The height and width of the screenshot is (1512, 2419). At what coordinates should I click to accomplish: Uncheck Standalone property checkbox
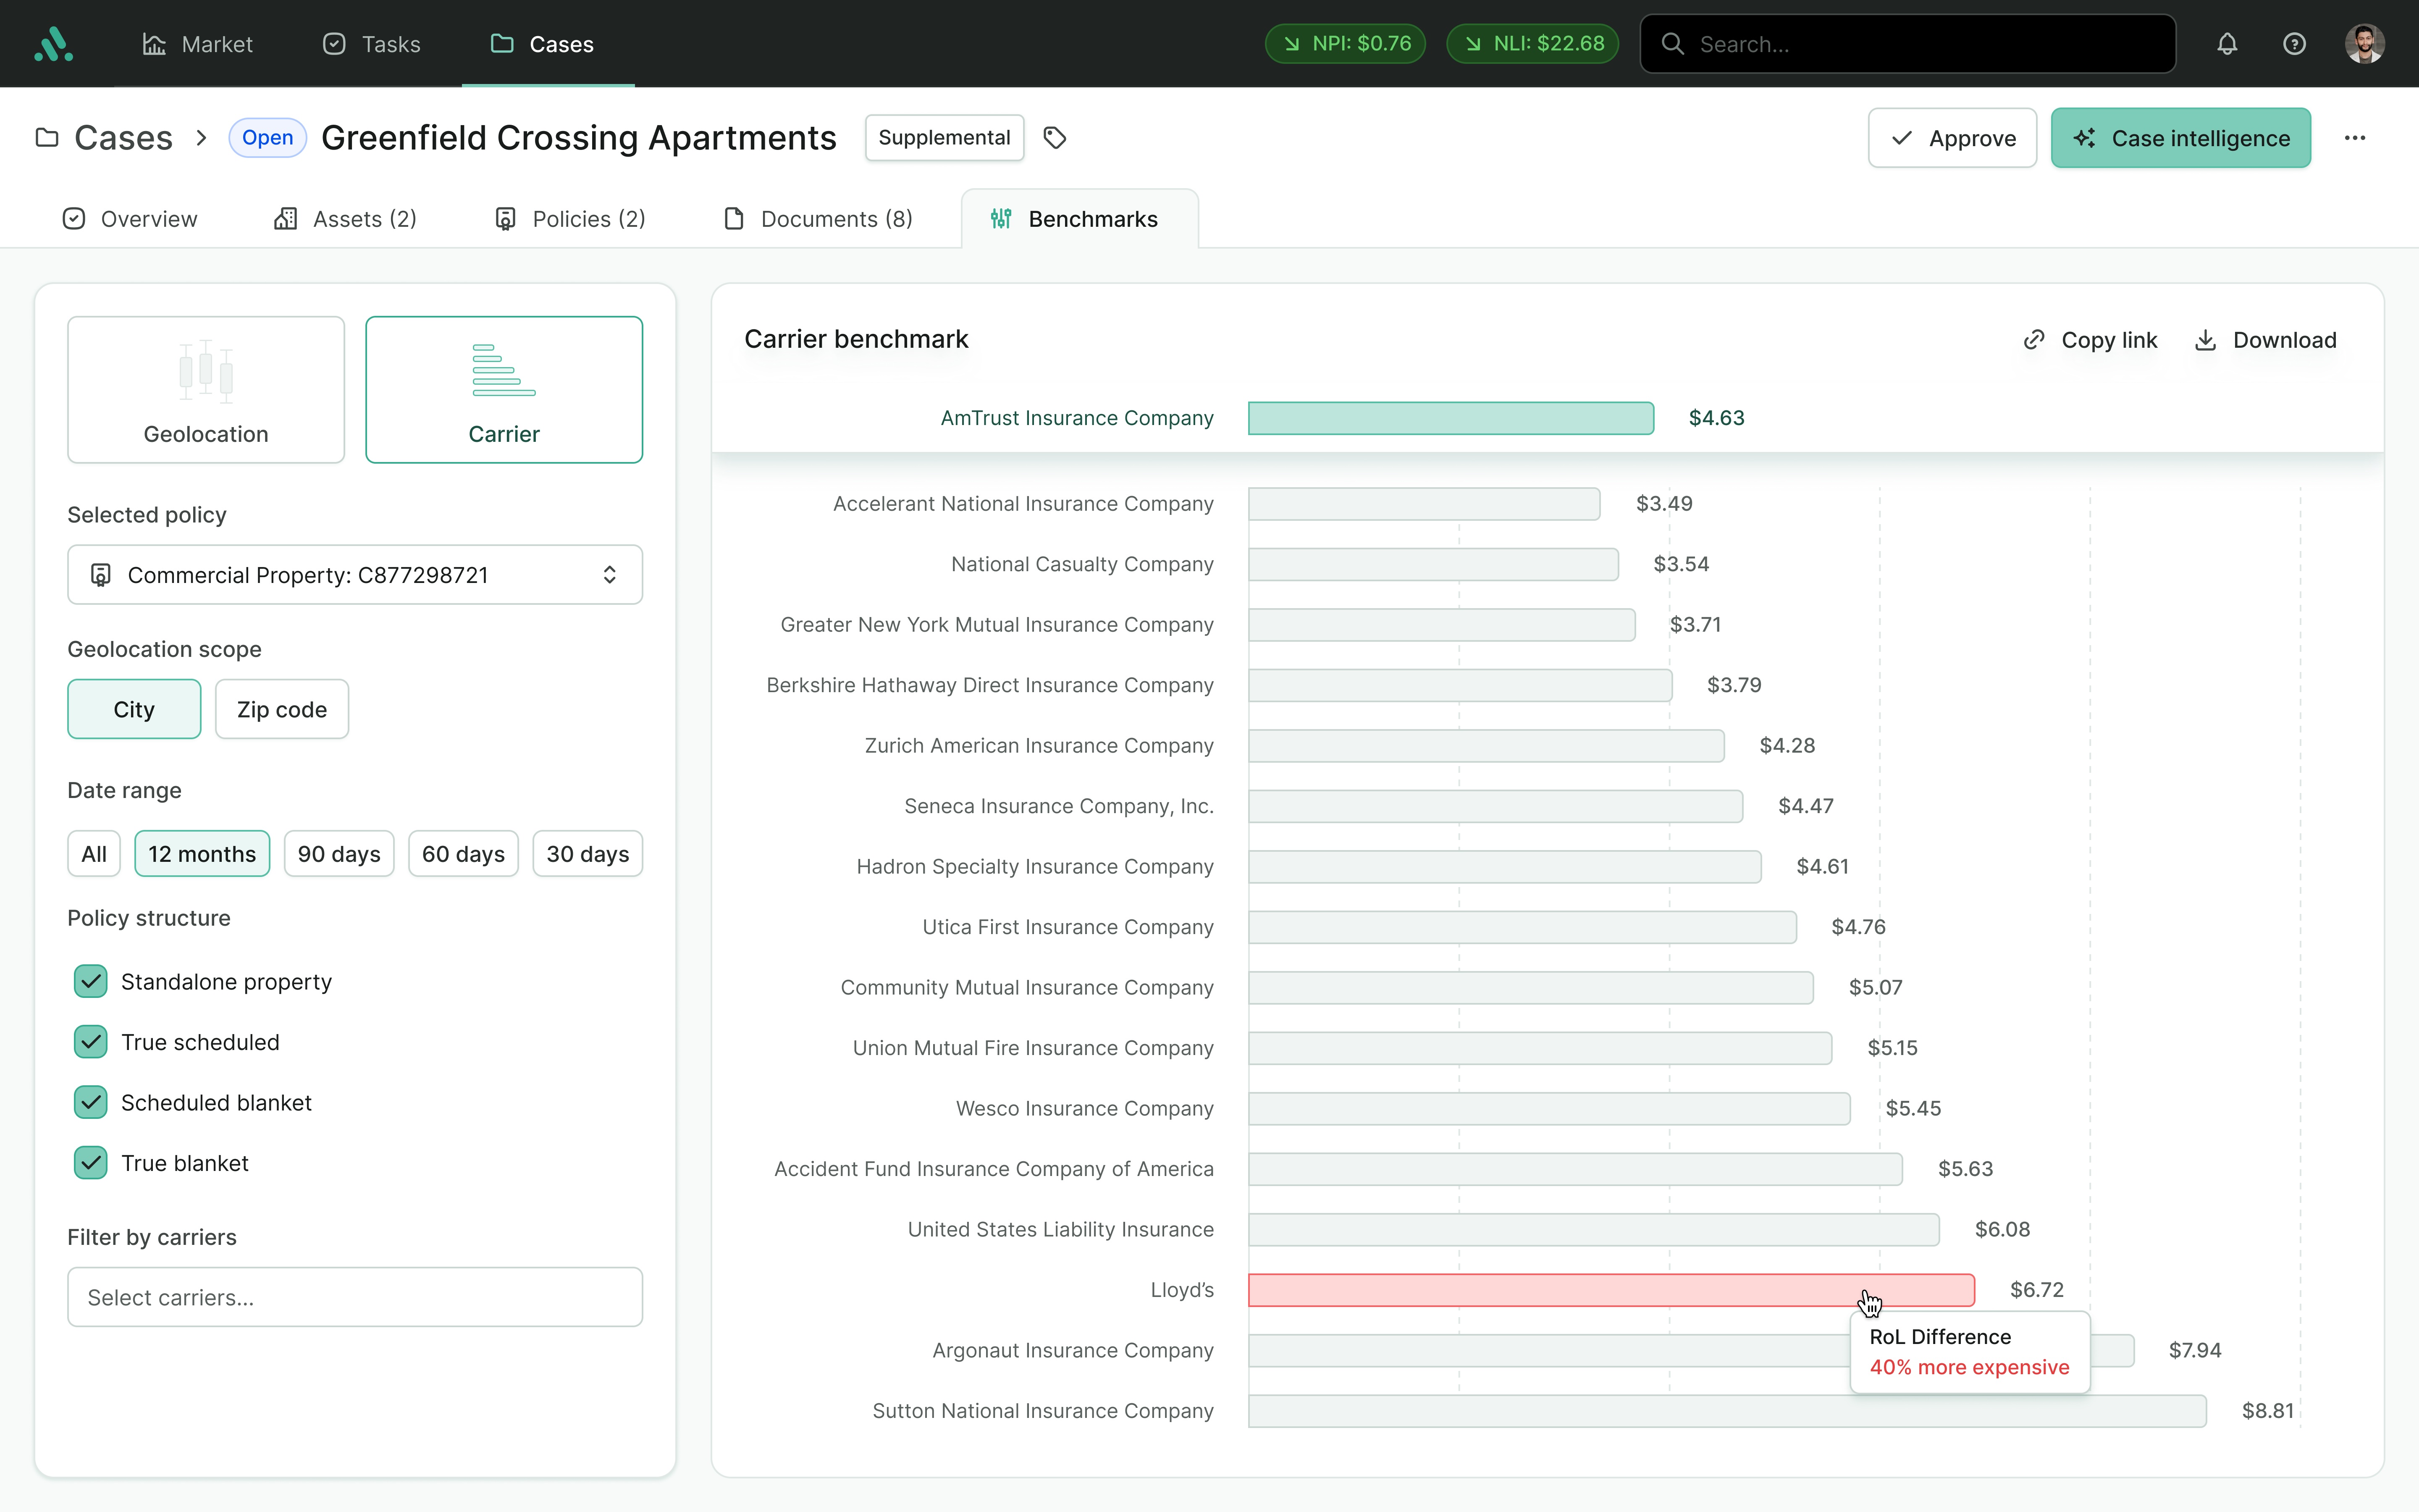click(x=91, y=982)
